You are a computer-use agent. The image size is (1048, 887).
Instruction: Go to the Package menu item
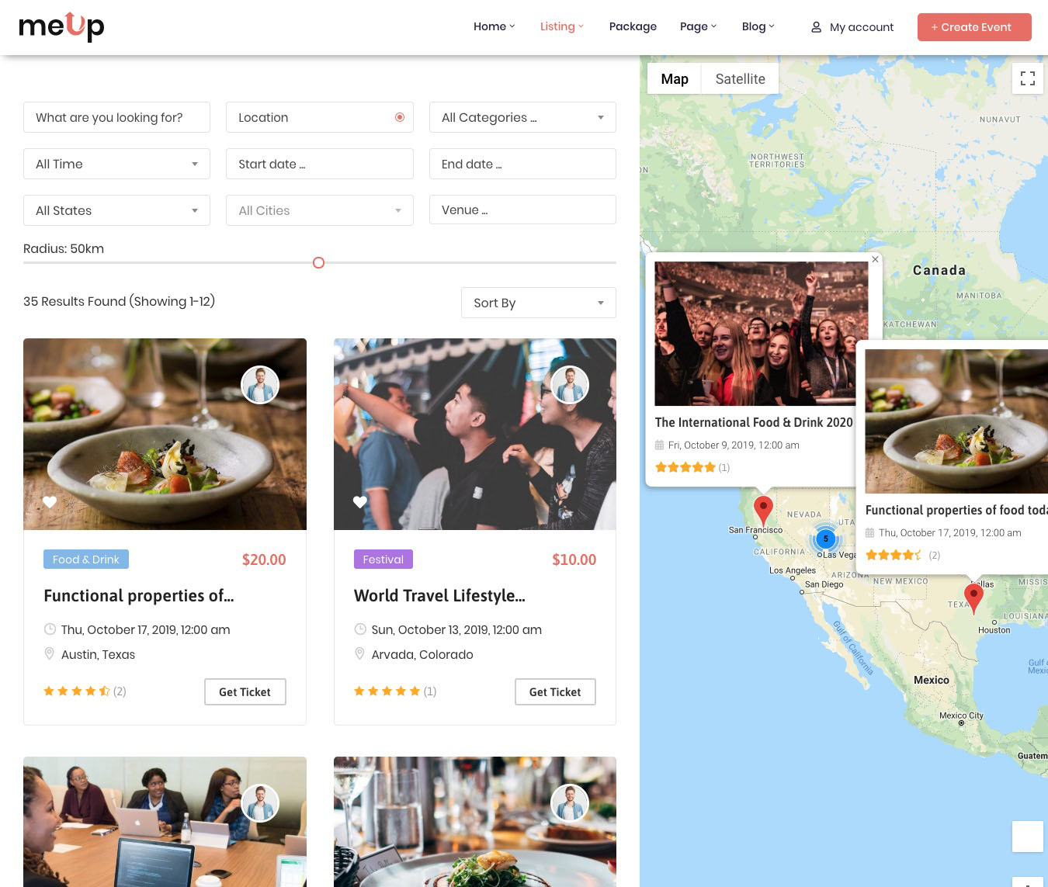pyautogui.click(x=633, y=26)
